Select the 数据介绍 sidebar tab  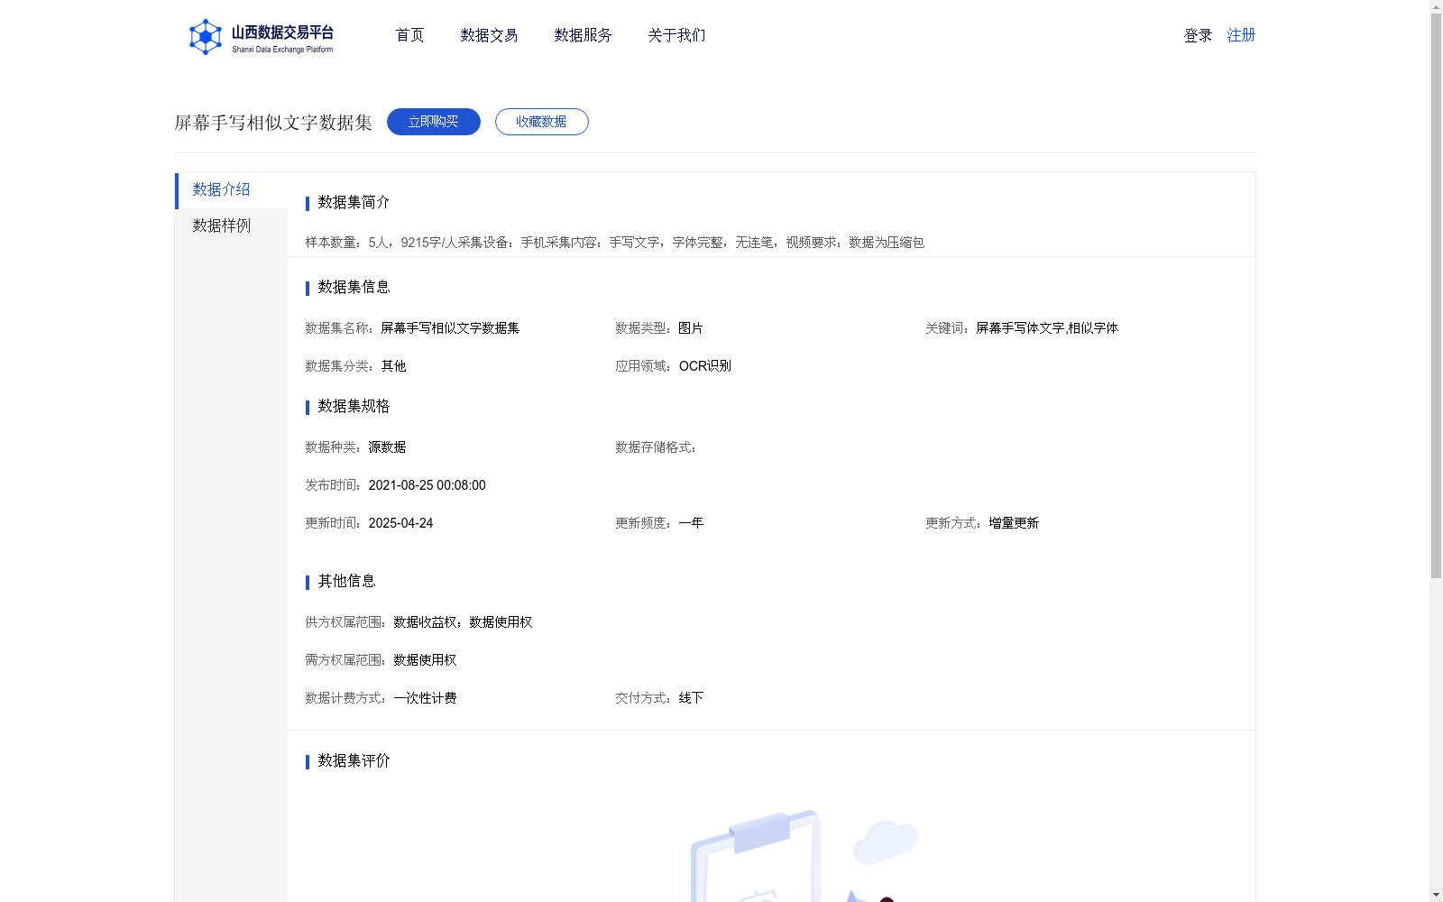pos(231,190)
